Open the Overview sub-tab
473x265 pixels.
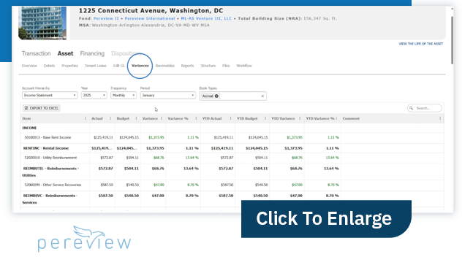29,66
